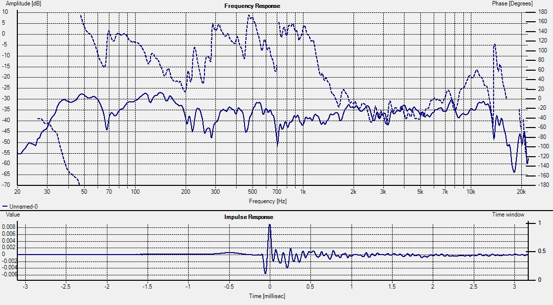Click the 2k frequency tick label
553x305 pixels.
(x=353, y=192)
